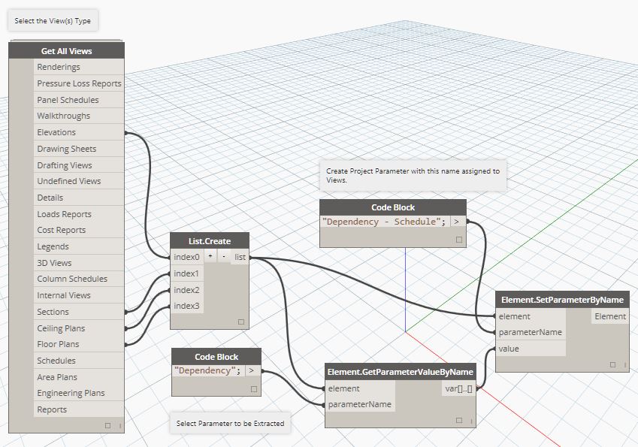
Task: Select the Legends output port
Action: coord(79,246)
